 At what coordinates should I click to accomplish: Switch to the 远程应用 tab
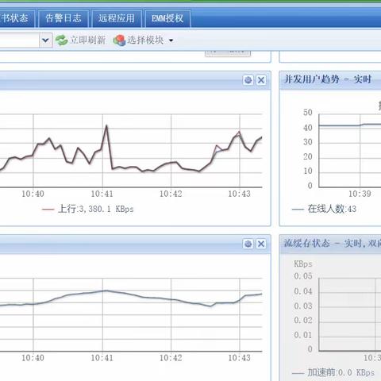[117, 18]
